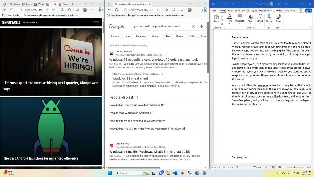Open the United States region dropdown on Computerworld

(x=30, y=23)
